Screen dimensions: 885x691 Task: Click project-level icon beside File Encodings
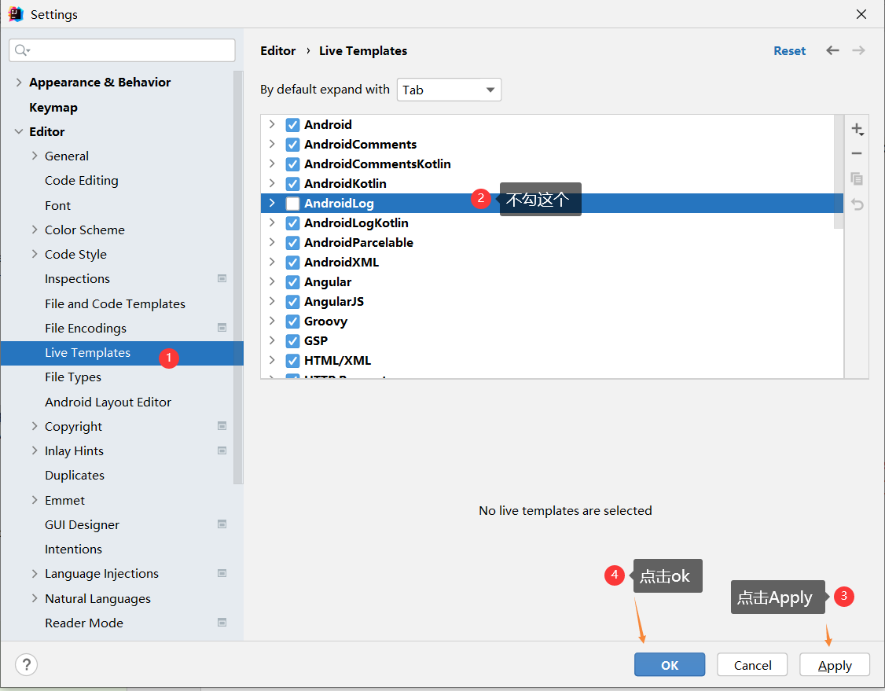pos(222,328)
